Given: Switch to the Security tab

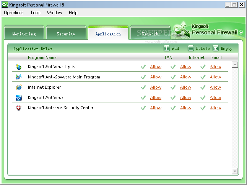Looking at the screenshot, I should [x=66, y=33].
